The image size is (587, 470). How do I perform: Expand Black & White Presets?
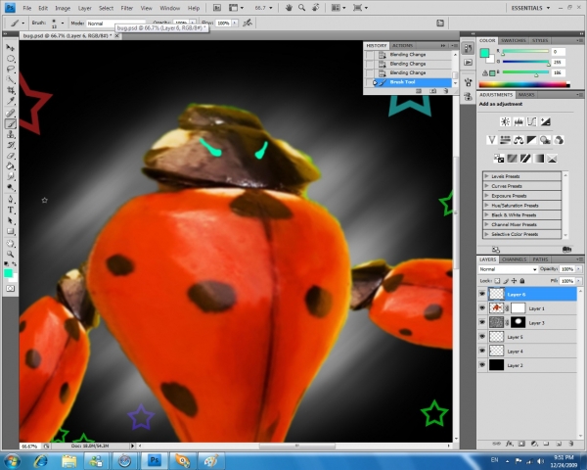click(486, 214)
